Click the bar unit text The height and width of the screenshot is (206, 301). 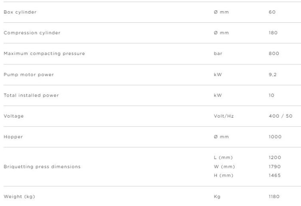[218, 54]
